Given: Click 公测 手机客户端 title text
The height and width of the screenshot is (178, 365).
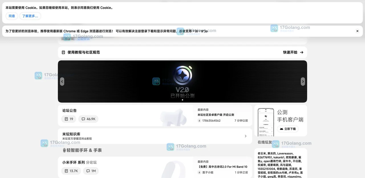Looking at the screenshot, I should point(290,116).
